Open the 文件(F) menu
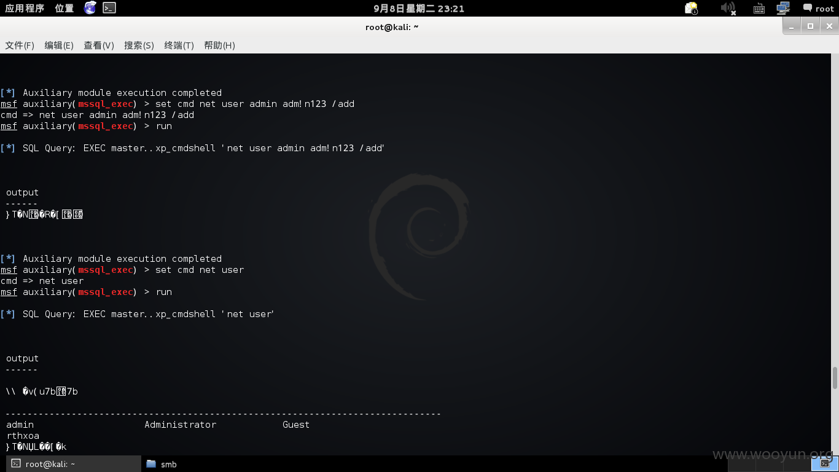This screenshot has width=839, height=472. click(x=20, y=45)
